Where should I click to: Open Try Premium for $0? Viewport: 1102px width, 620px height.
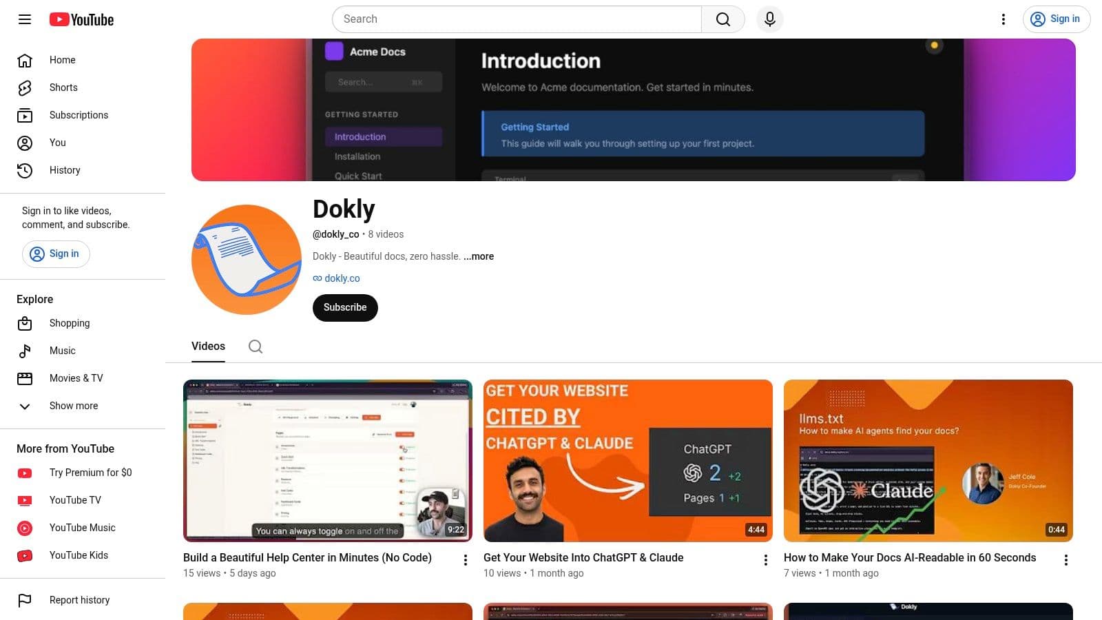(x=83, y=473)
